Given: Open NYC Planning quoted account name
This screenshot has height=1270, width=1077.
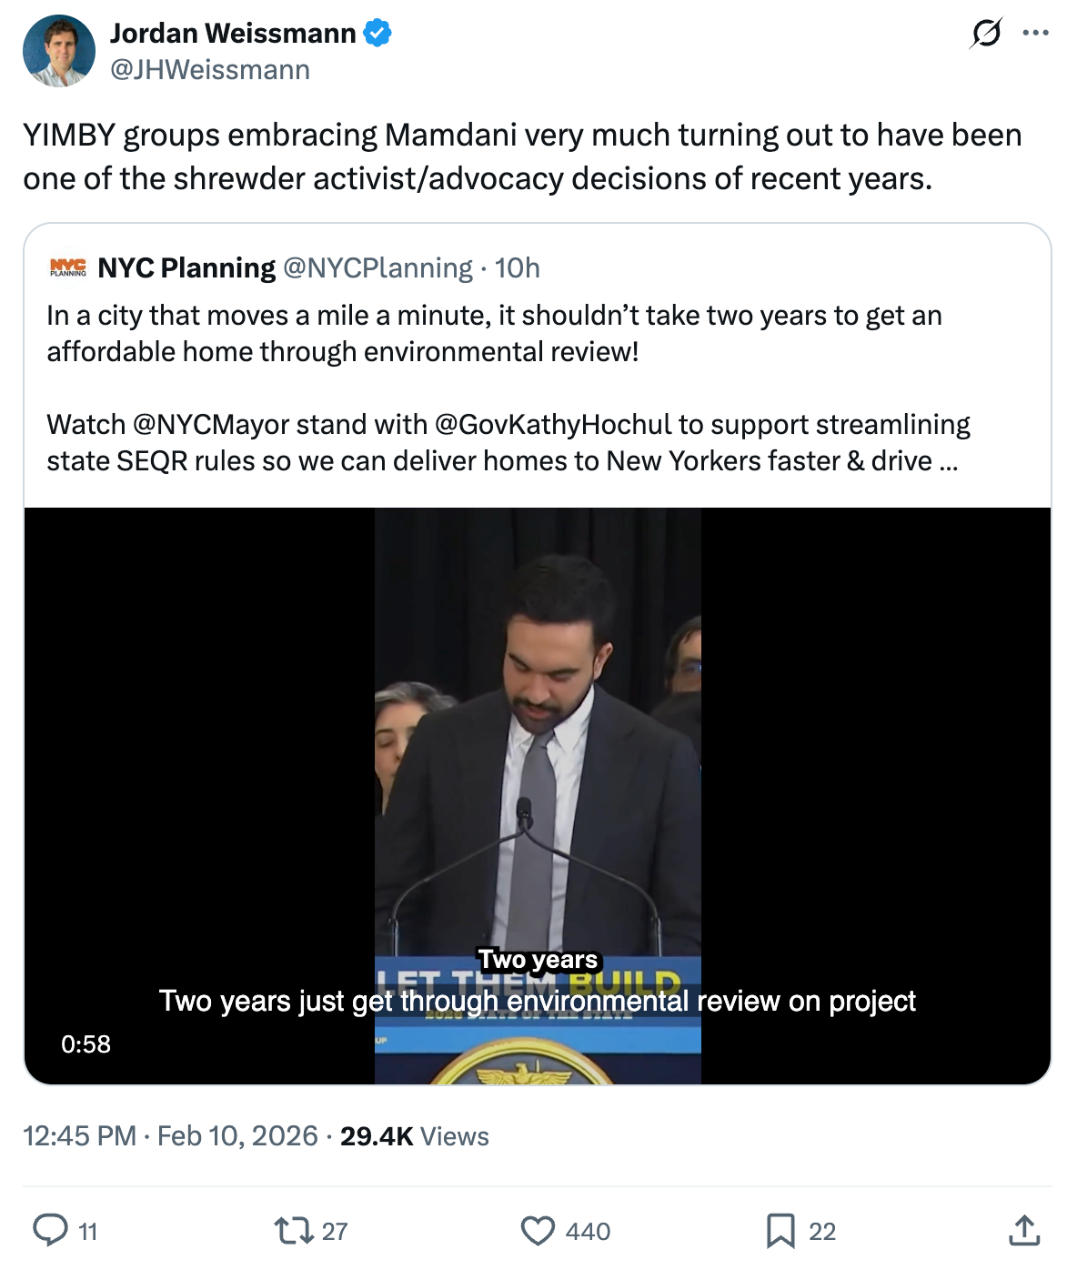Looking at the screenshot, I should coord(186,267).
